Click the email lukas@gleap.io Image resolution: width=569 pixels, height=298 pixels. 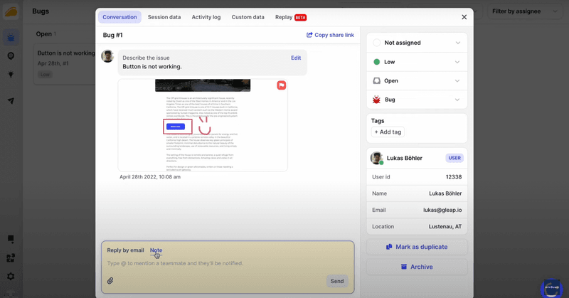tap(442, 210)
